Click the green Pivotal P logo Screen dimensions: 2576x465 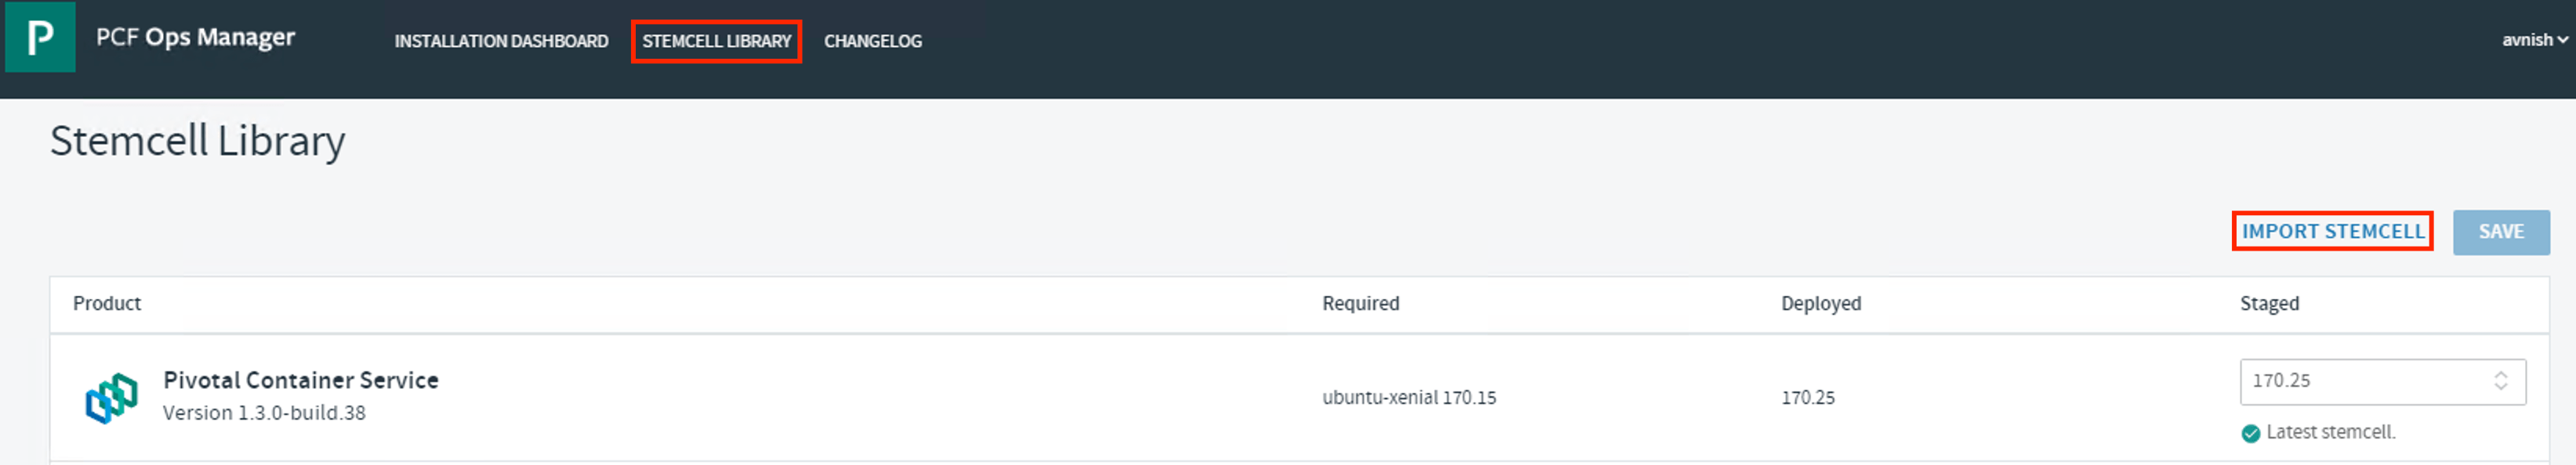click(40, 37)
